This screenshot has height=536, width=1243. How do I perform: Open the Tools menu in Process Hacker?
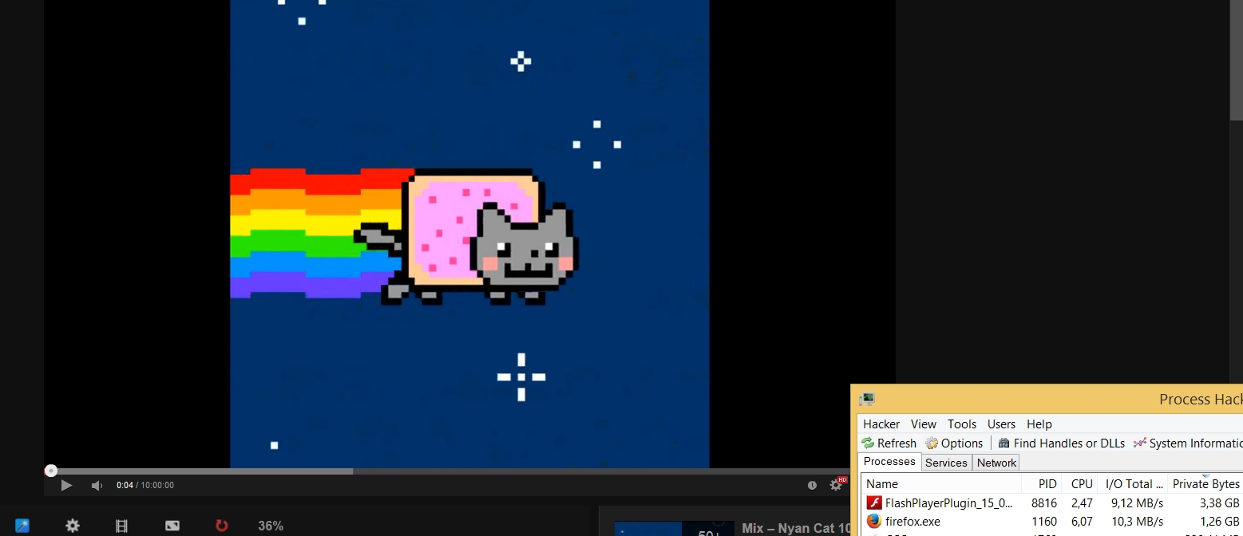(962, 424)
